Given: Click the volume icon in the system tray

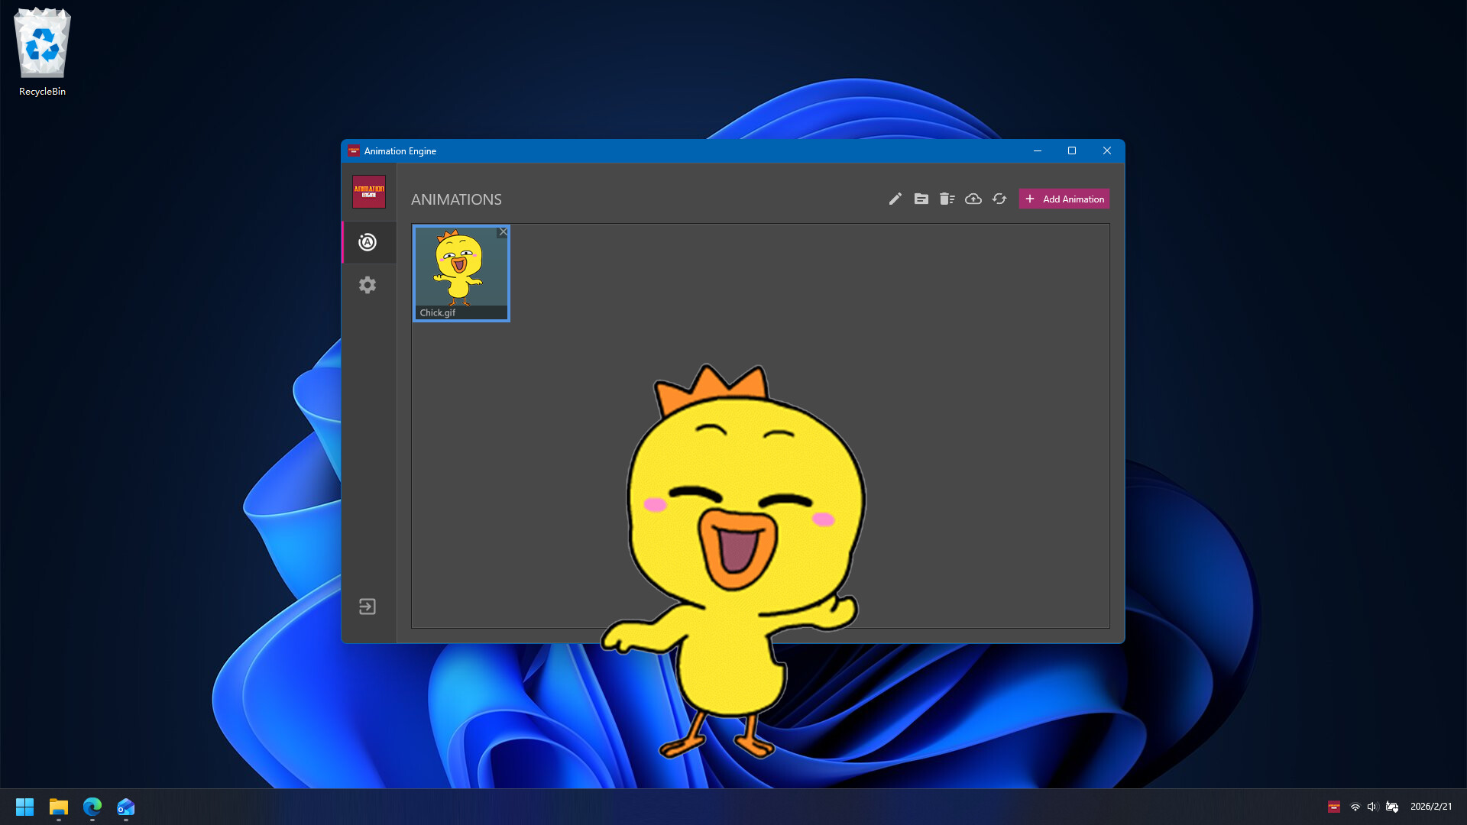Looking at the screenshot, I should (x=1372, y=807).
